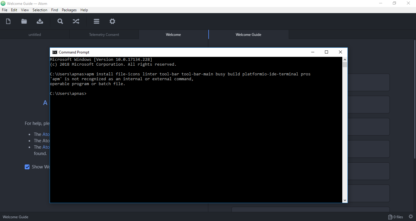Switch to the Welcome tab
Viewport: 416px width, 221px height.
tap(173, 34)
